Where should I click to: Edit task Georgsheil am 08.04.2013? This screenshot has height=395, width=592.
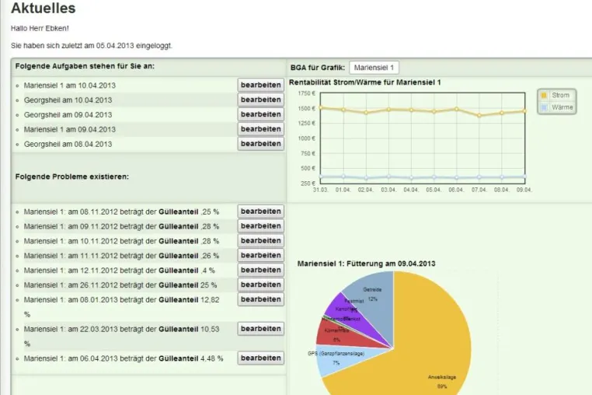pos(261,144)
